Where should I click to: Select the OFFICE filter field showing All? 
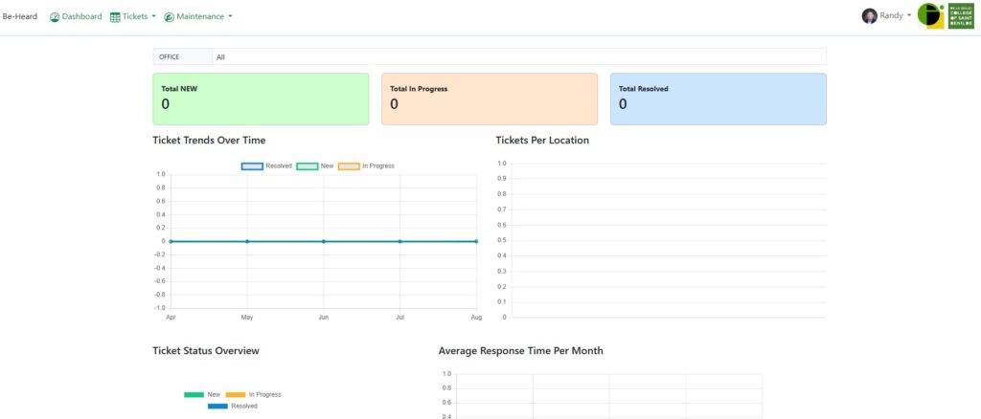[x=517, y=56]
